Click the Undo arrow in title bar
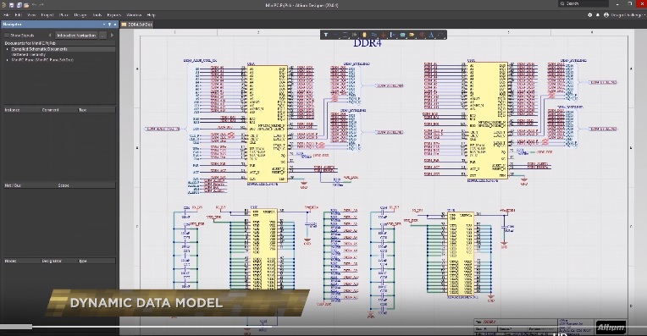Image resolution: width=647 pixels, height=336 pixels. coord(34,5)
